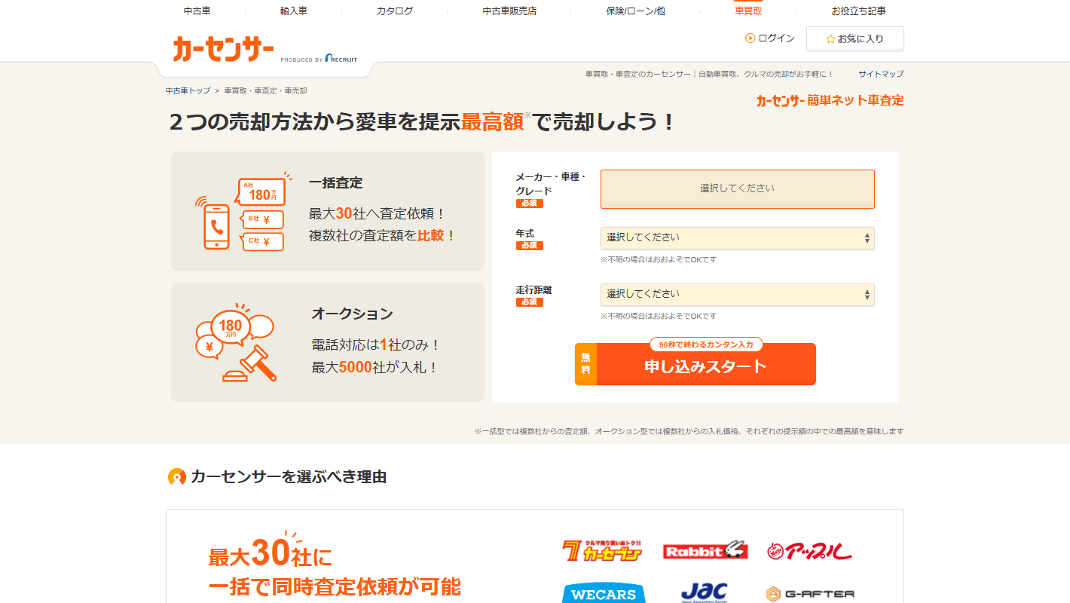Click the Recruit logo mark
This screenshot has height=603, width=1070.
(341, 59)
